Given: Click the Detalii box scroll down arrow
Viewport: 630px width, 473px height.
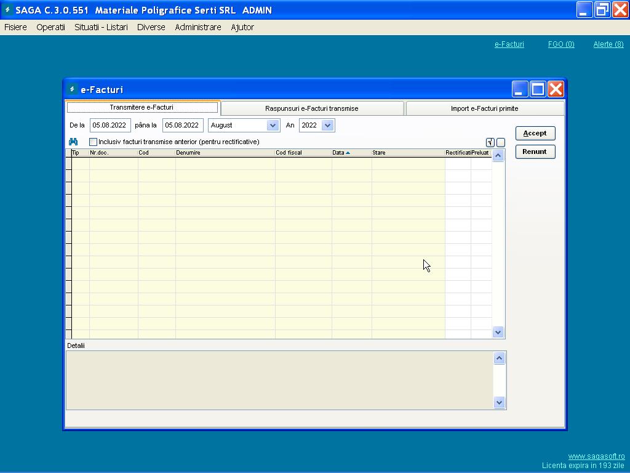Looking at the screenshot, I should (500, 403).
